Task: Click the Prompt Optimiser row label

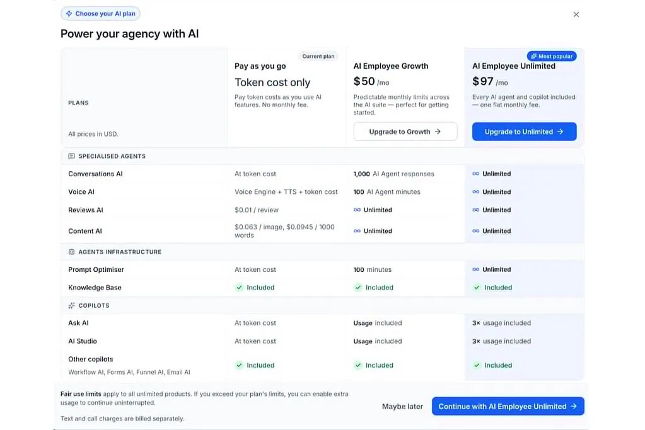Action: [x=96, y=269]
